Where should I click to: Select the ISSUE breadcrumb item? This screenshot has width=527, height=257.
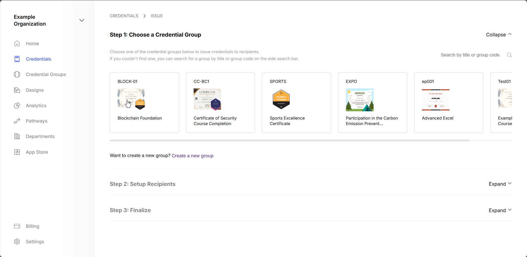pos(156,16)
